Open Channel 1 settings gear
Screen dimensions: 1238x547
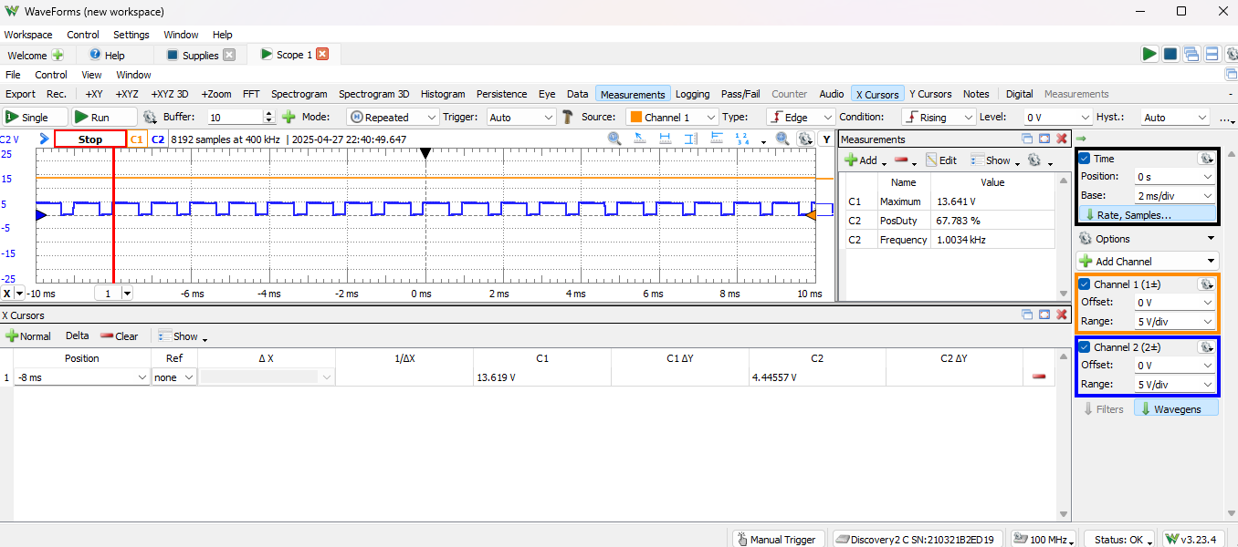tap(1206, 284)
